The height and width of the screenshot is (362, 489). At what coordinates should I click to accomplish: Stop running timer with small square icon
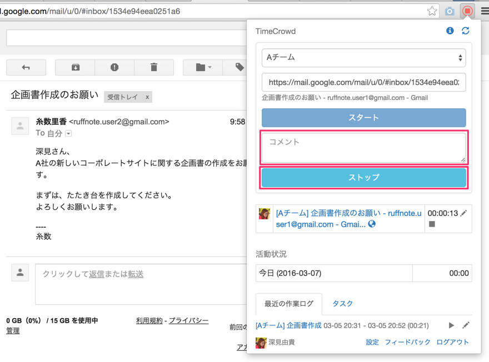click(432, 224)
